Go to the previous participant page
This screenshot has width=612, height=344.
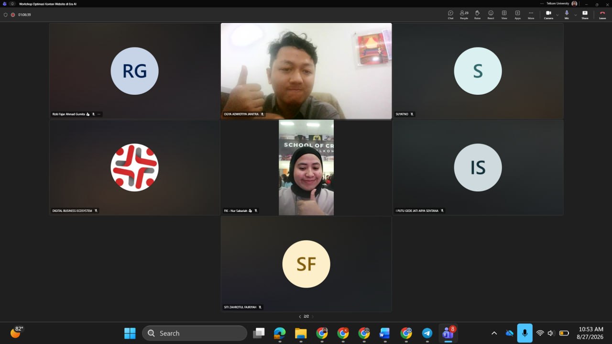coord(300,316)
